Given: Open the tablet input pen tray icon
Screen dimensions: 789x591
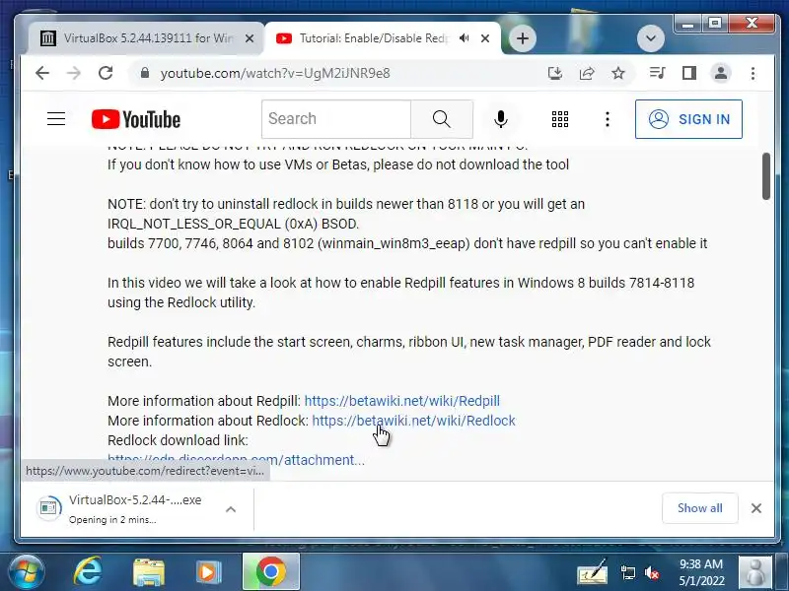Looking at the screenshot, I should coord(593,572).
